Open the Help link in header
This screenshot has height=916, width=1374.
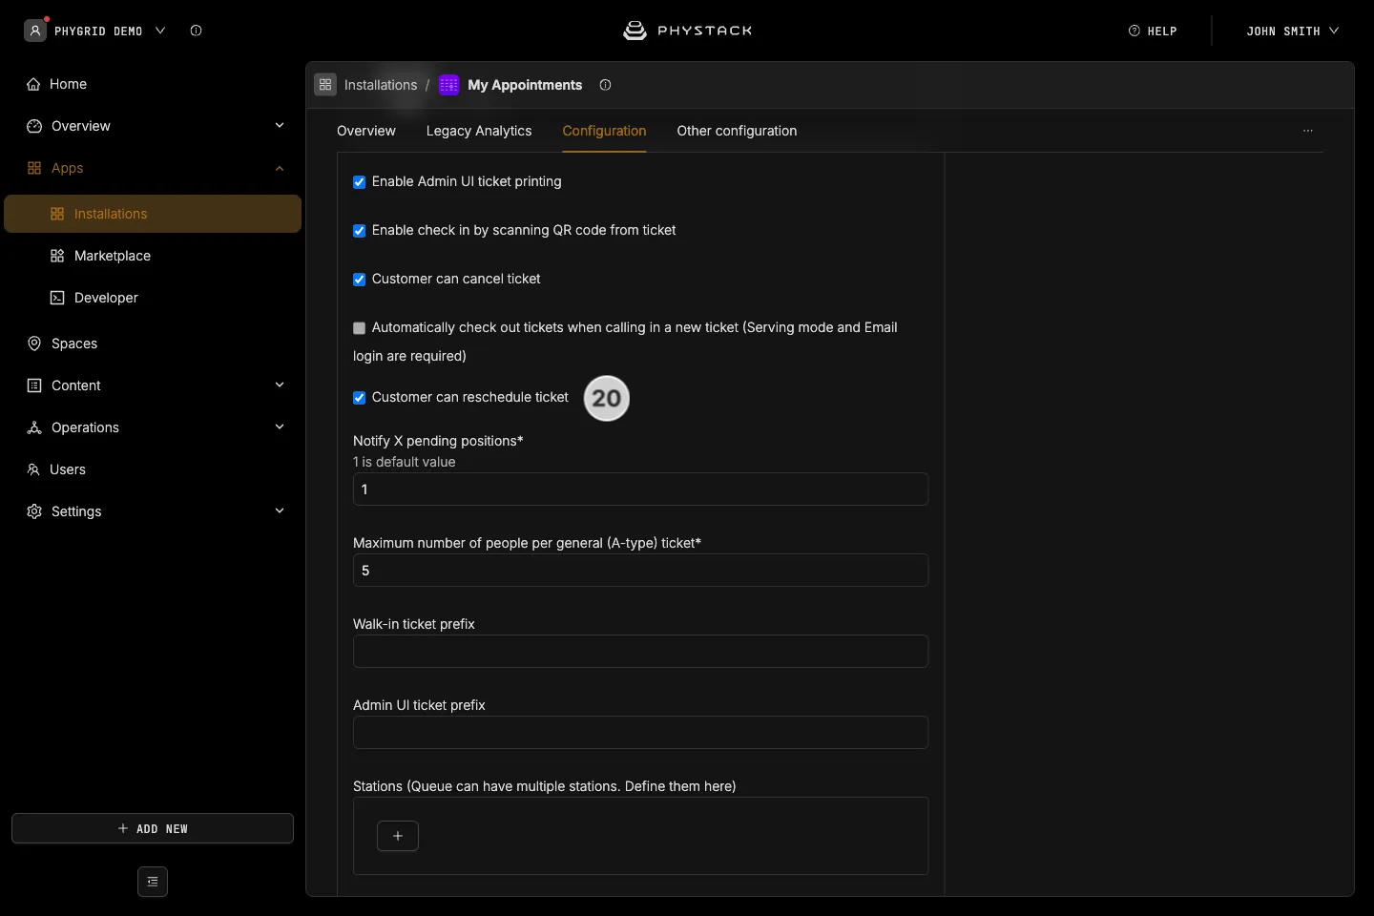(1153, 31)
